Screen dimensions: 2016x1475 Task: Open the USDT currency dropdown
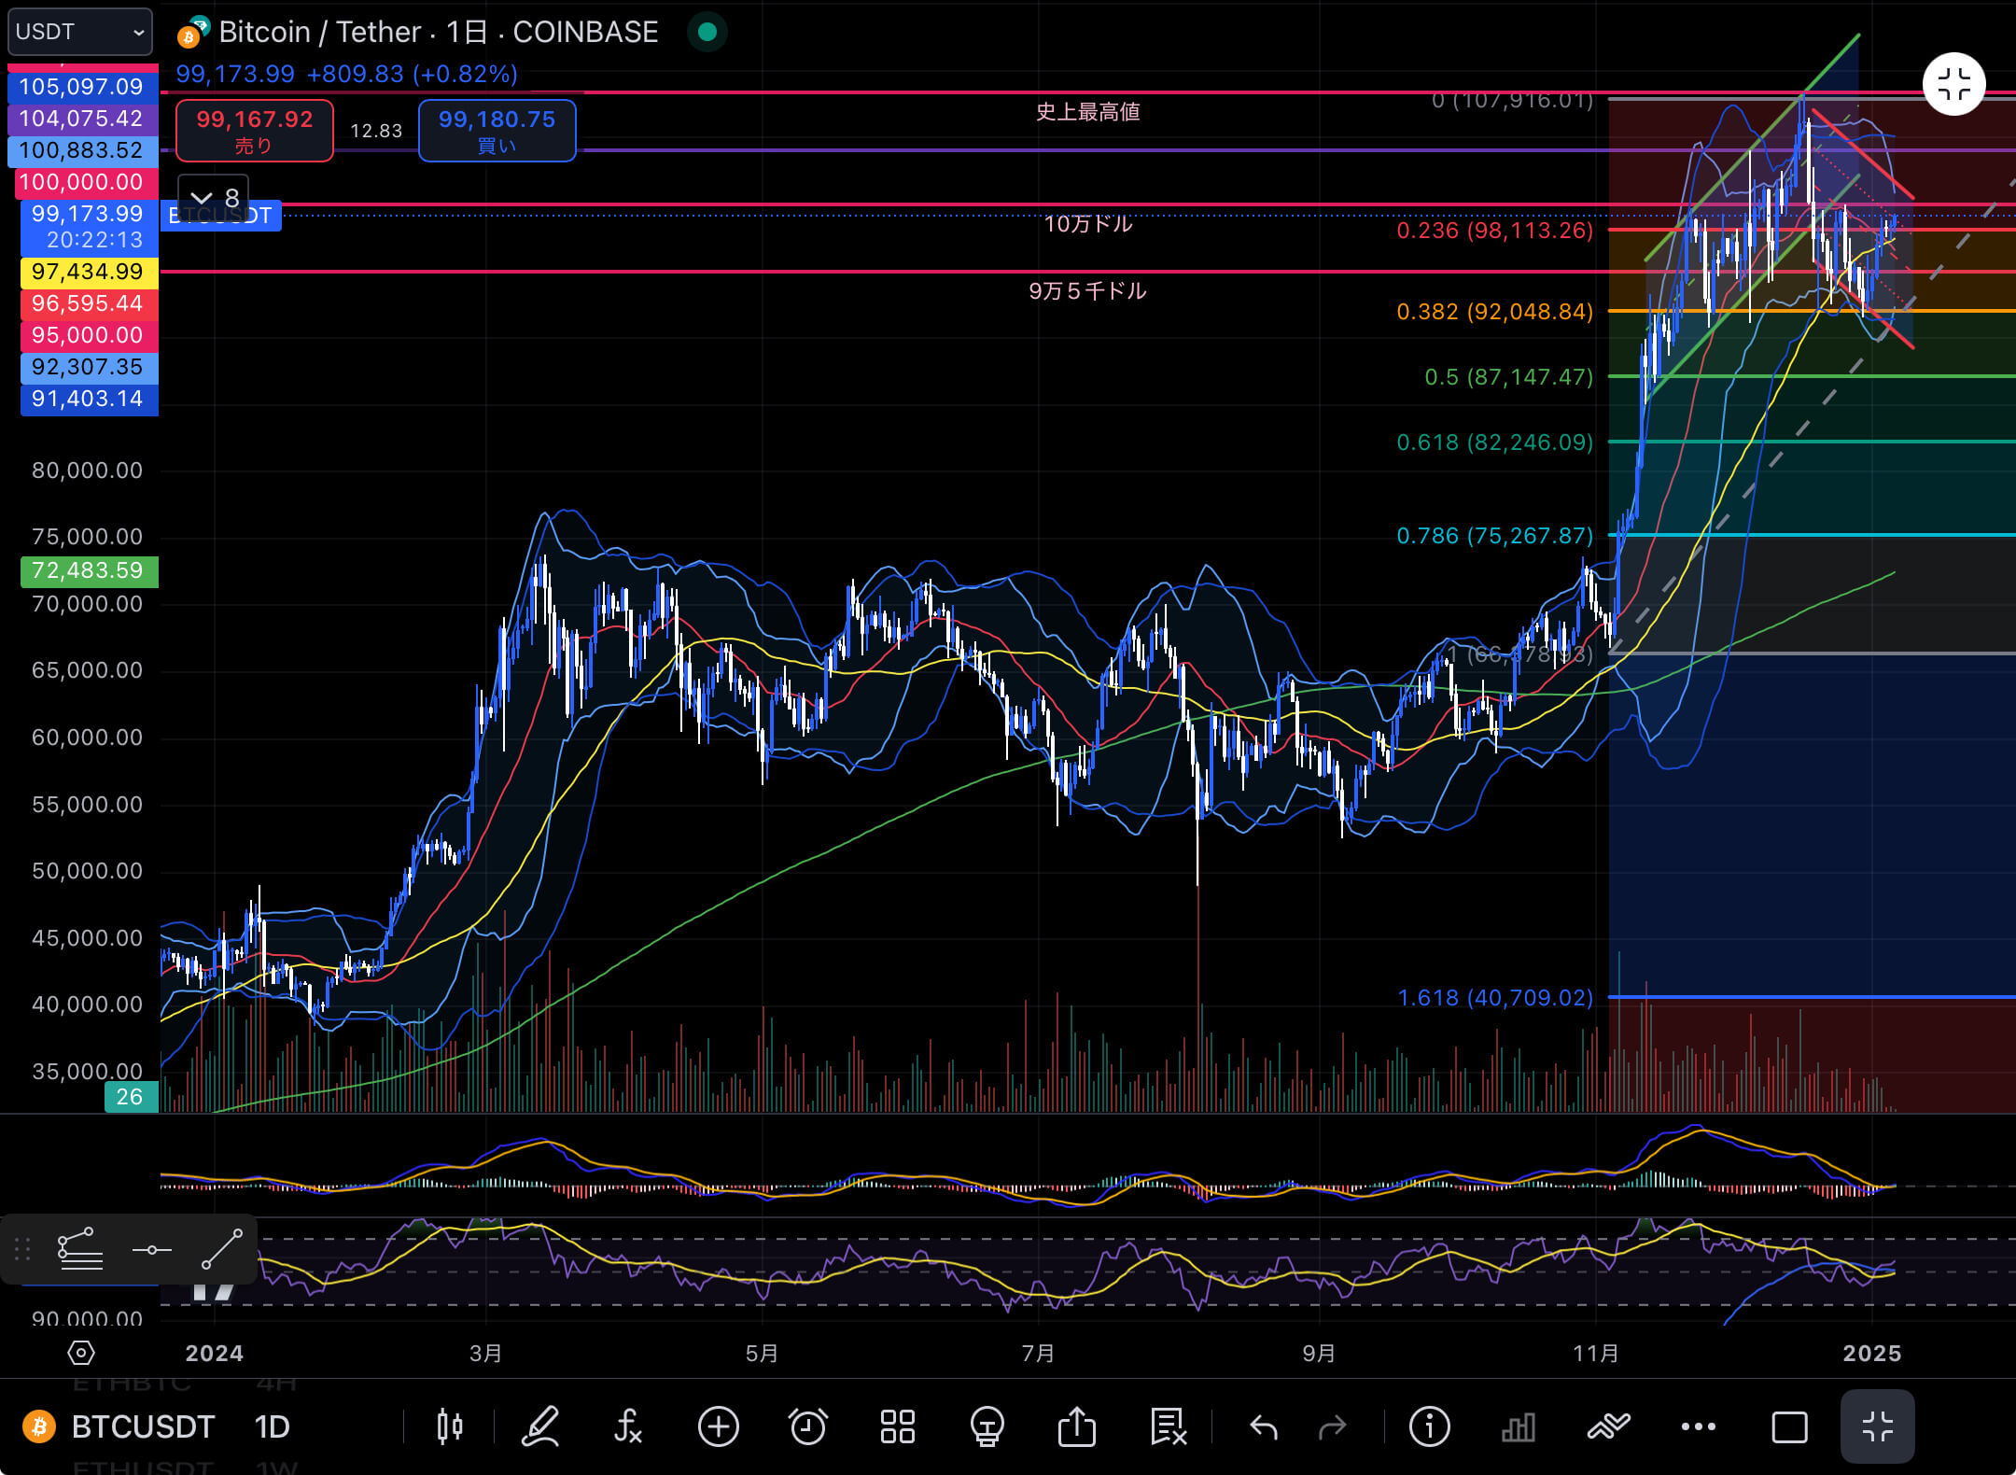click(80, 32)
